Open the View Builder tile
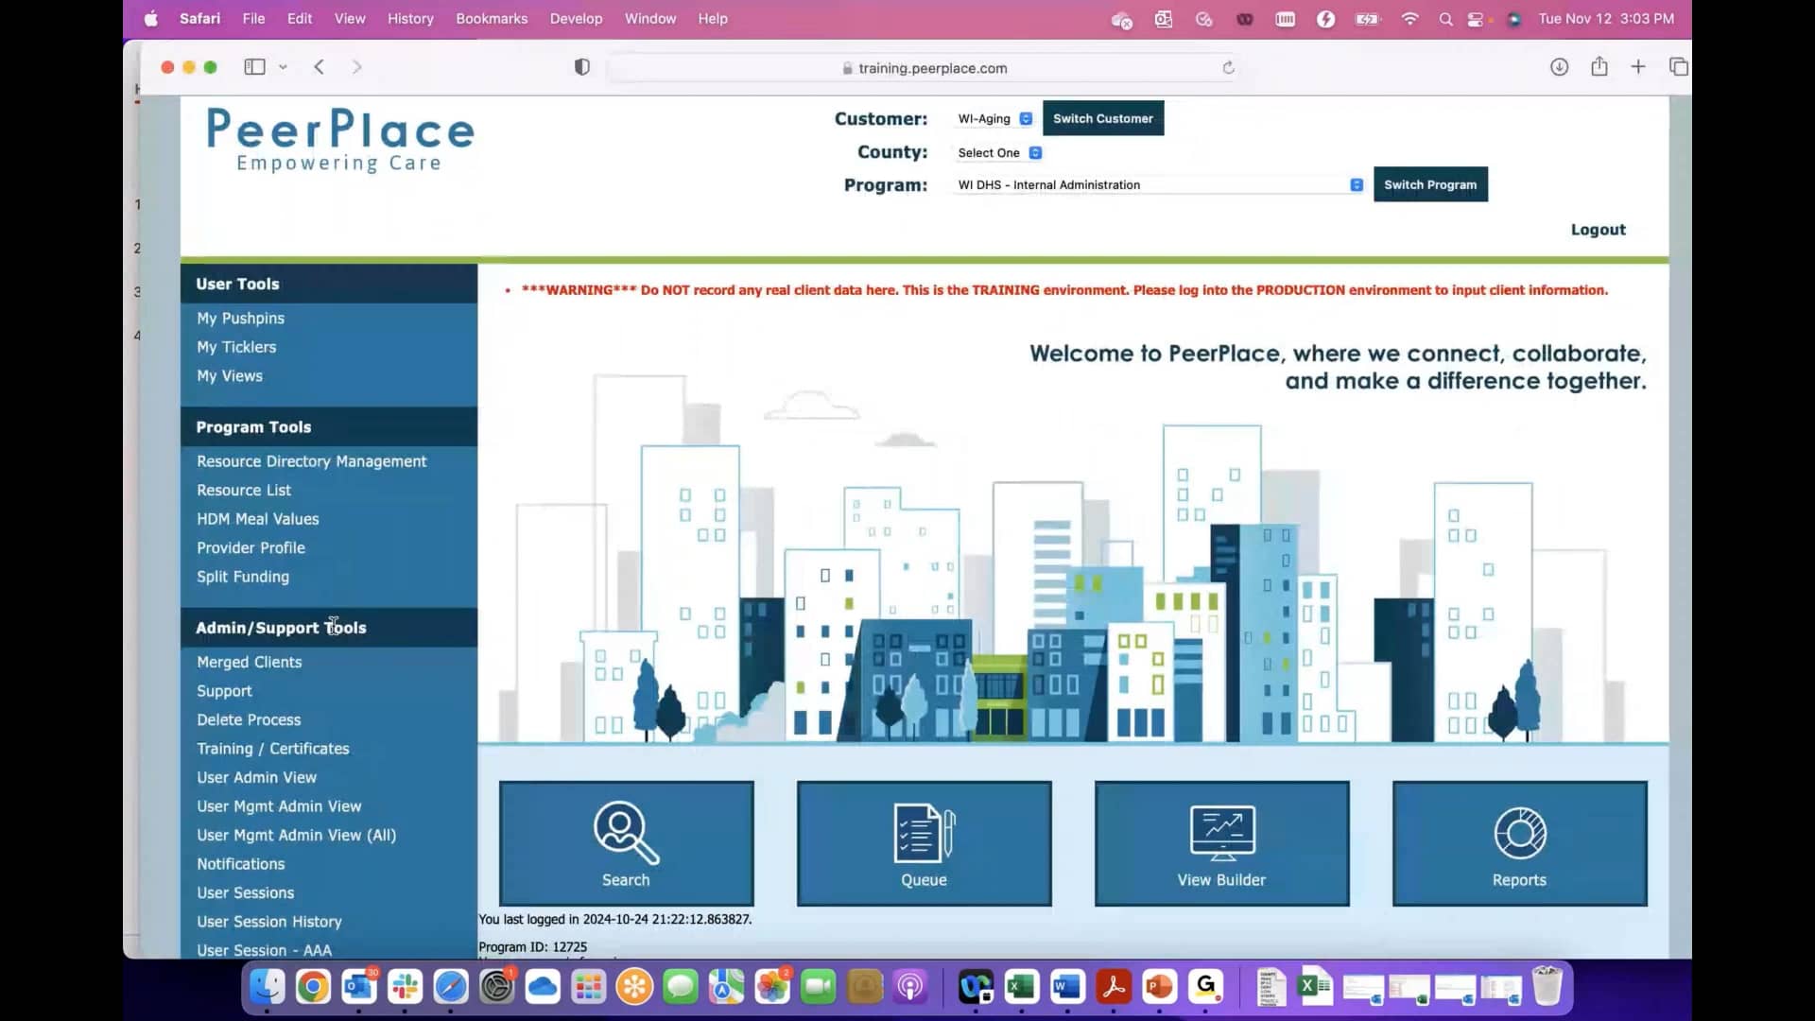This screenshot has width=1815, height=1021. click(x=1220, y=843)
